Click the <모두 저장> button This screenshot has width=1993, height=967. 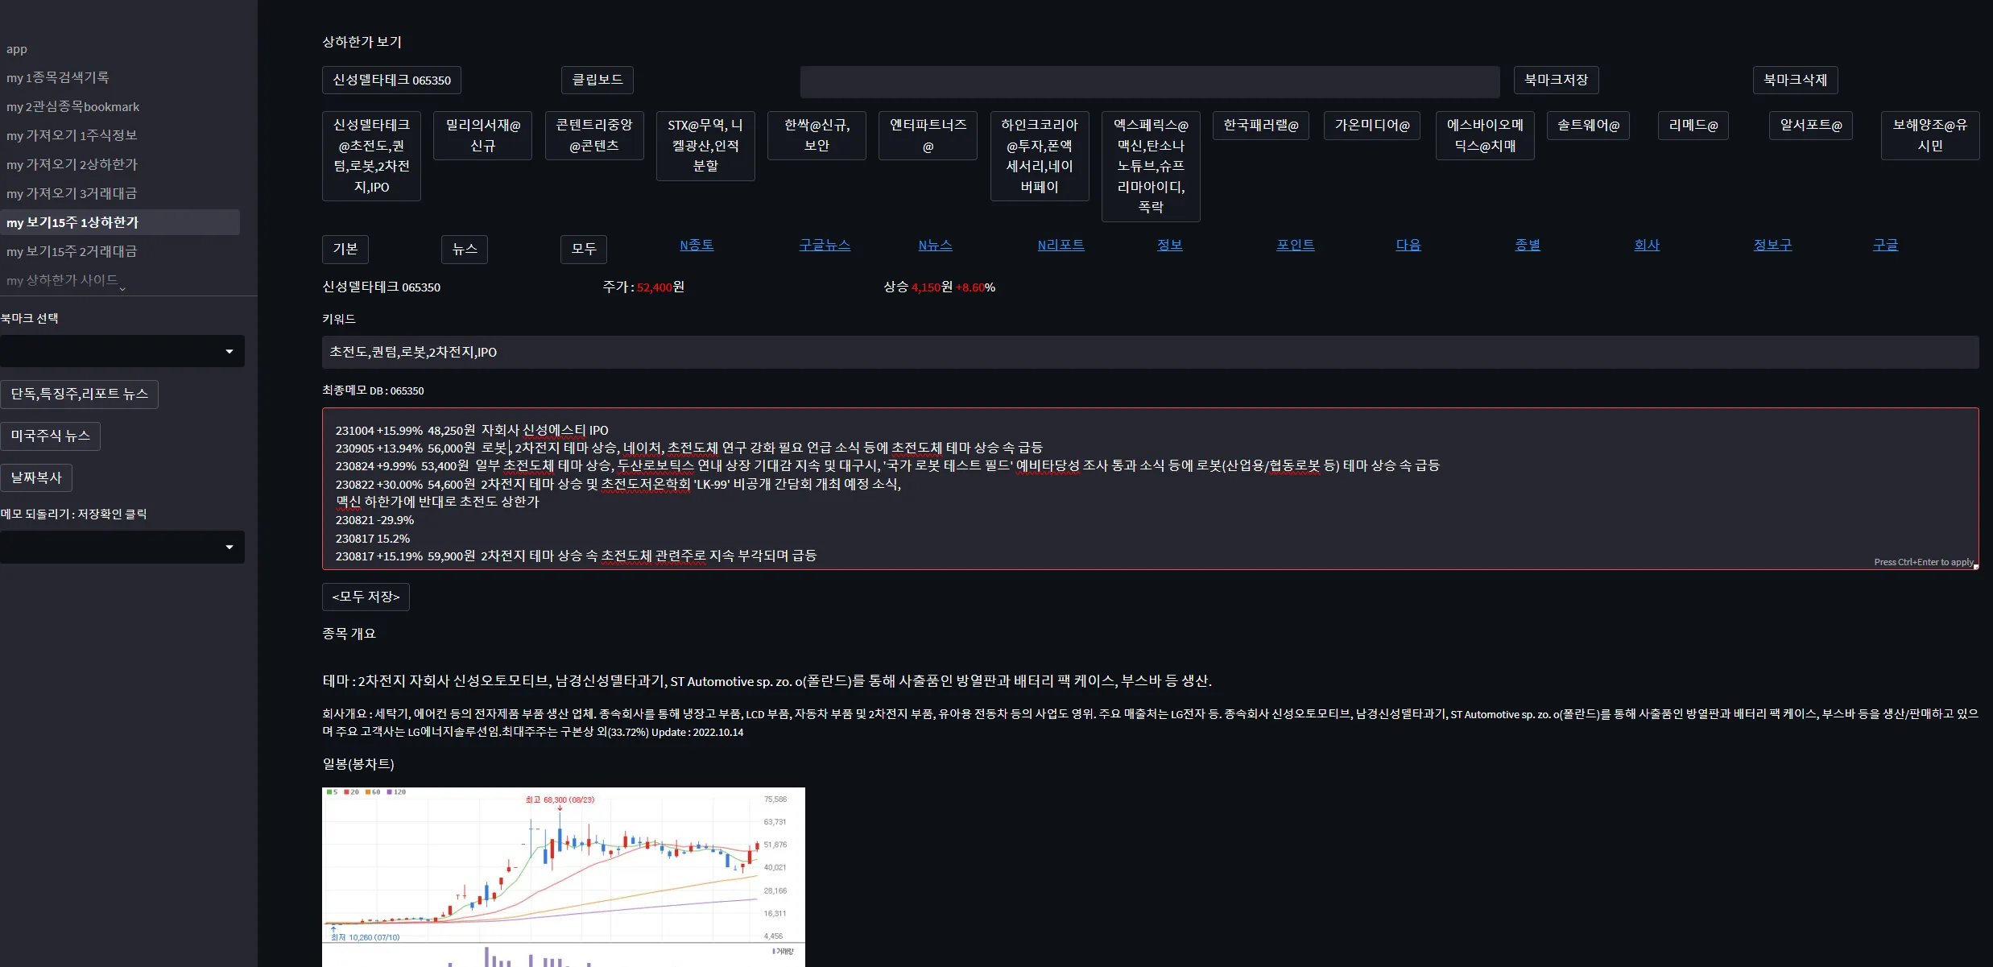[366, 597]
